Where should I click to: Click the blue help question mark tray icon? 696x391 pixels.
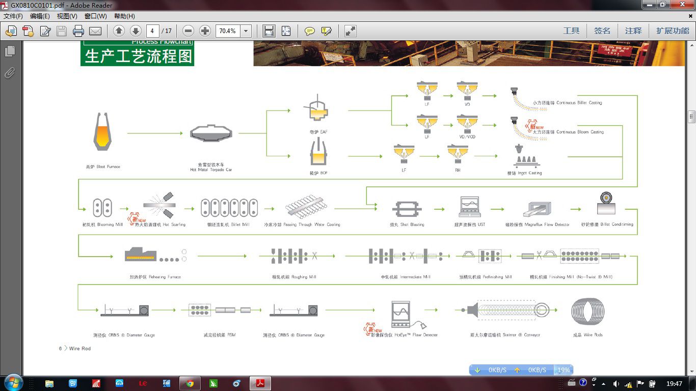(583, 382)
